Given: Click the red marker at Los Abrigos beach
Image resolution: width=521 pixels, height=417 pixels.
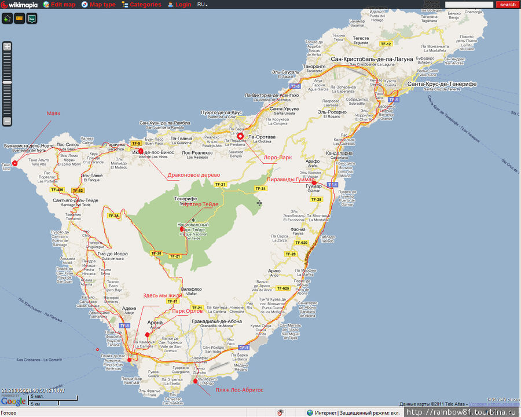Looking at the screenshot, I should [196, 381].
